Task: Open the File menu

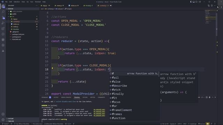Action: coord(6,2)
